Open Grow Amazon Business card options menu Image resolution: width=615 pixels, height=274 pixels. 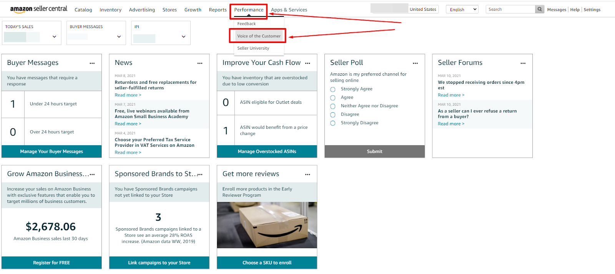(x=92, y=174)
